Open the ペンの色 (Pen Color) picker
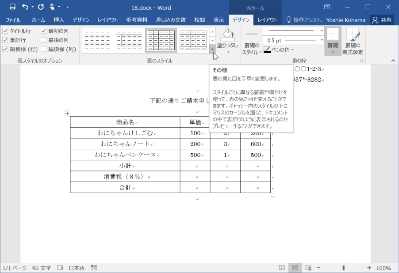 (x=279, y=49)
